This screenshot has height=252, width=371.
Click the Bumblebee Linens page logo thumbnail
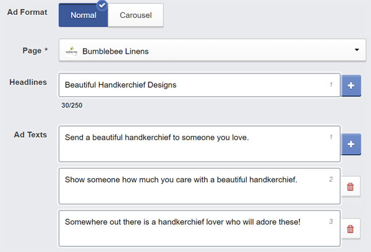pos(72,51)
